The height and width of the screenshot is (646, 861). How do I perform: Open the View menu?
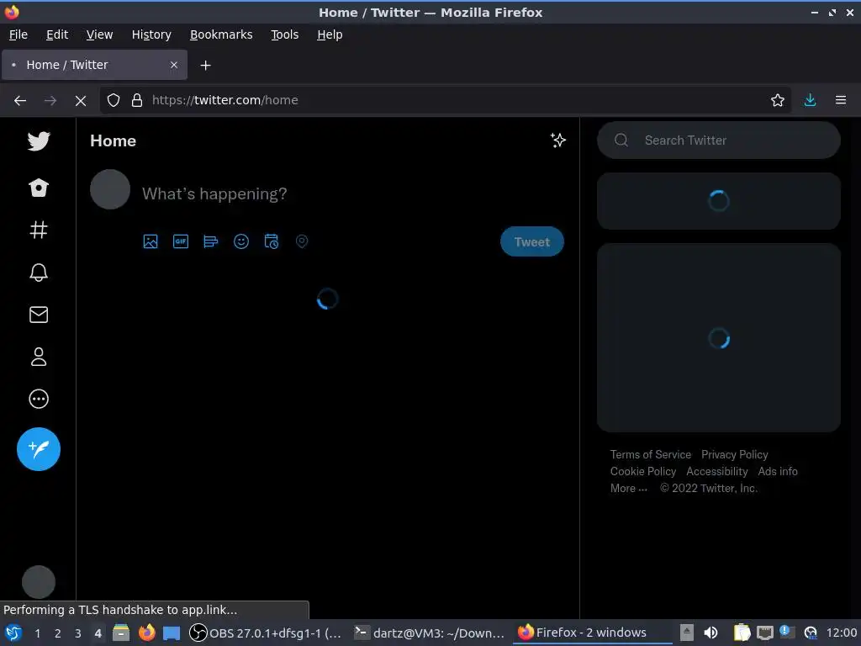(99, 34)
